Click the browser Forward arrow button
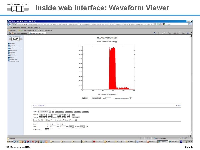Image resolution: width=200 pixels, height=150 pixels. [11, 24]
